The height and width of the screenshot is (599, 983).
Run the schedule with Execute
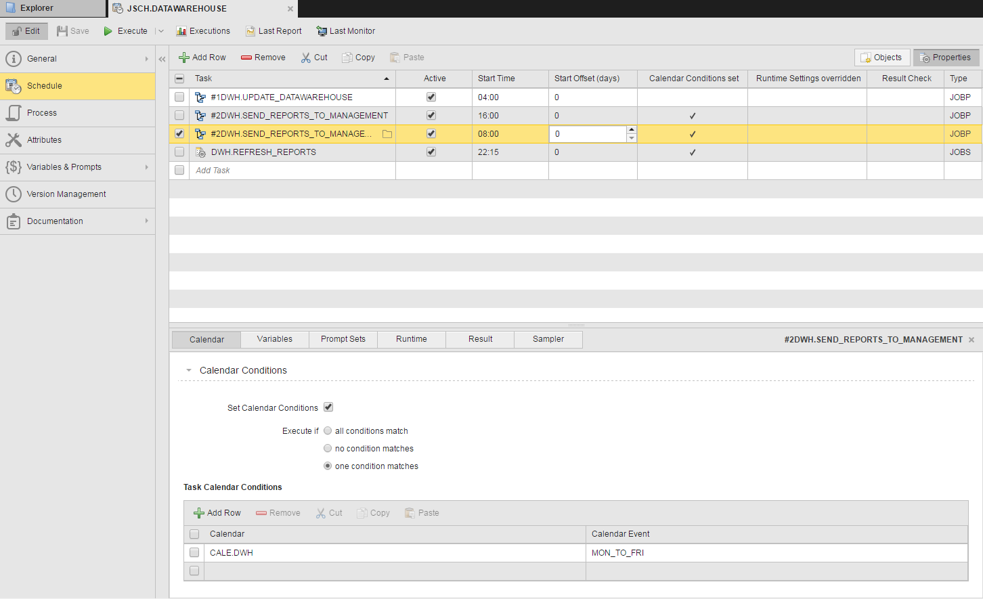pyautogui.click(x=125, y=31)
